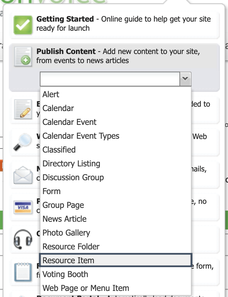Screen dimensions: 228x297
Task: Select Group Page option
Action: 116,205
